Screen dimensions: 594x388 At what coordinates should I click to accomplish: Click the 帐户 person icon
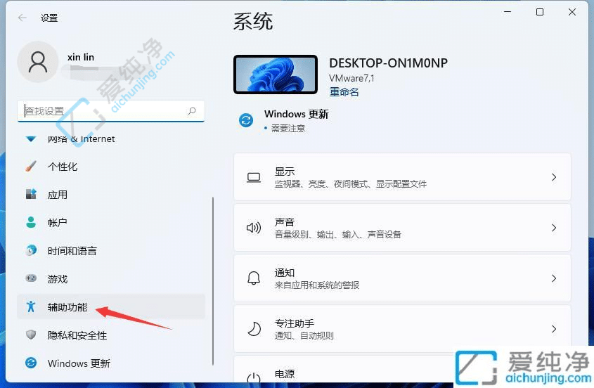(31, 222)
